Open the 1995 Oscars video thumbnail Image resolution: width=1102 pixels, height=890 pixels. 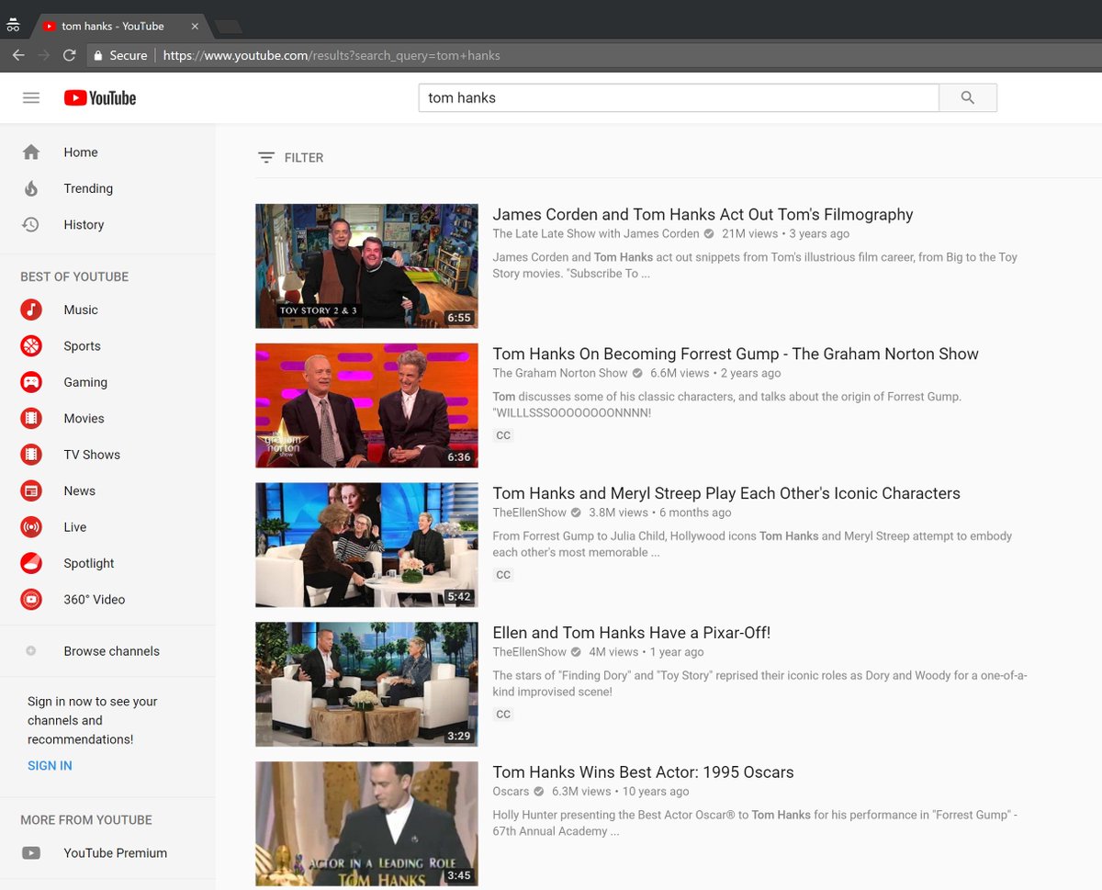(x=366, y=823)
